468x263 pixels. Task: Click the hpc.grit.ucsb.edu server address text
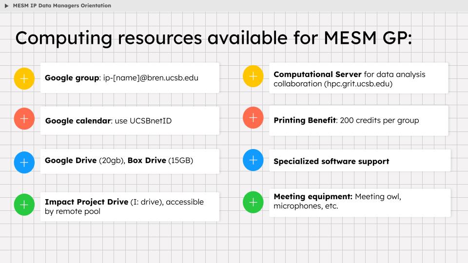coord(358,84)
